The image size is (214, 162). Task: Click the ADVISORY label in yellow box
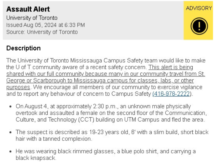(x=198, y=8)
